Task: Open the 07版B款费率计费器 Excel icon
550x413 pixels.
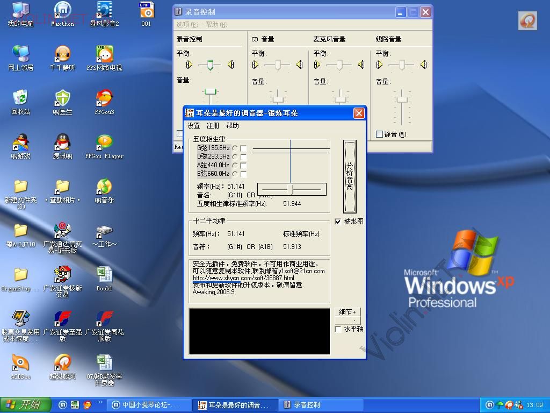Action: [105, 370]
